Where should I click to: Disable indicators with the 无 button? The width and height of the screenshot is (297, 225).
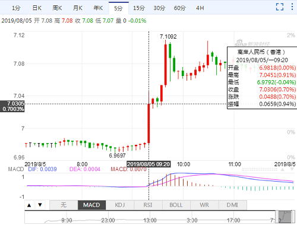tap(64, 205)
